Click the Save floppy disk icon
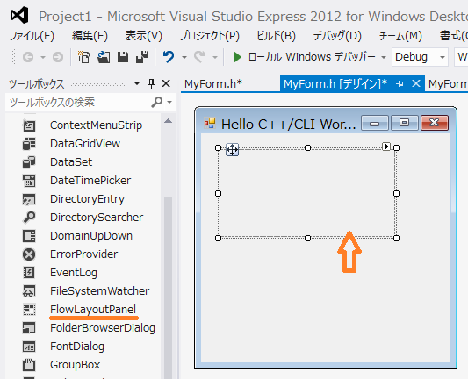Image resolution: width=468 pixels, height=379 pixels. (123, 57)
